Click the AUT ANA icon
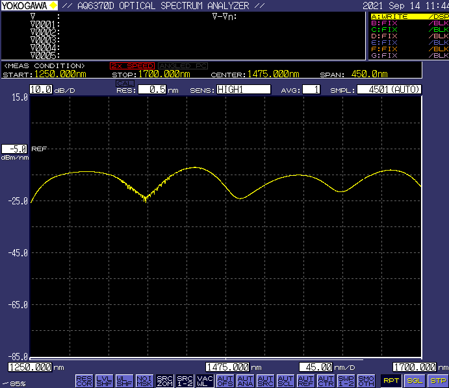The width and height of the screenshot is (449, 388). [245, 380]
